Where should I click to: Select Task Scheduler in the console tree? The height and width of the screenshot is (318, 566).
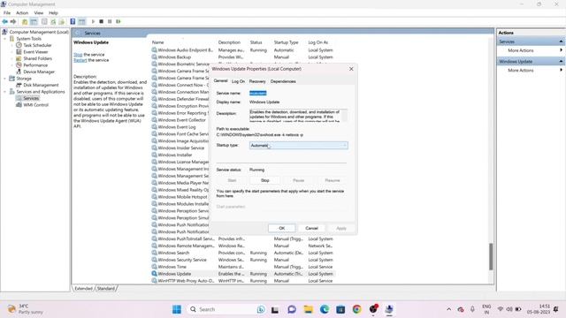pyautogui.click(x=37, y=45)
